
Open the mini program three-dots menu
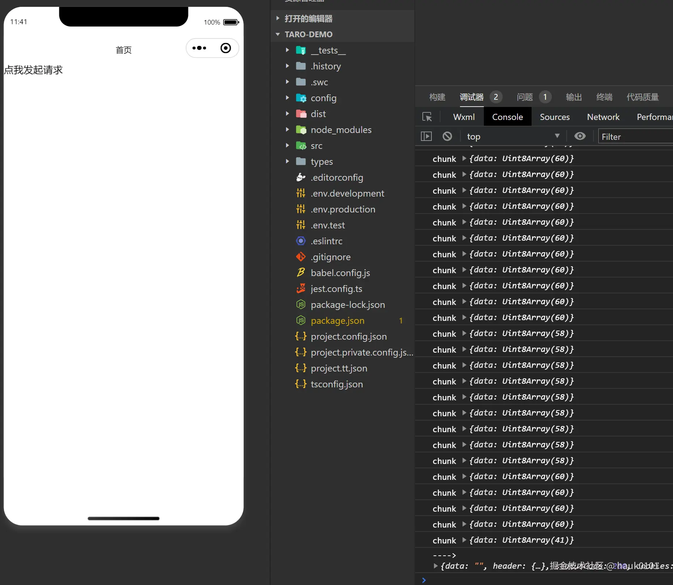point(199,48)
